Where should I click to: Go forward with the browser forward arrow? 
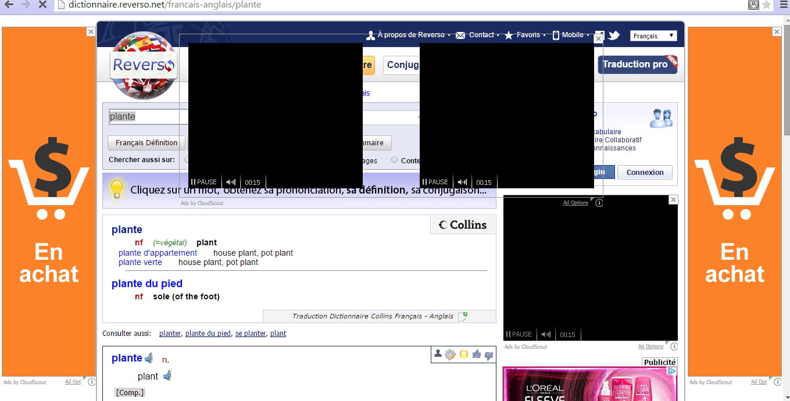point(25,5)
